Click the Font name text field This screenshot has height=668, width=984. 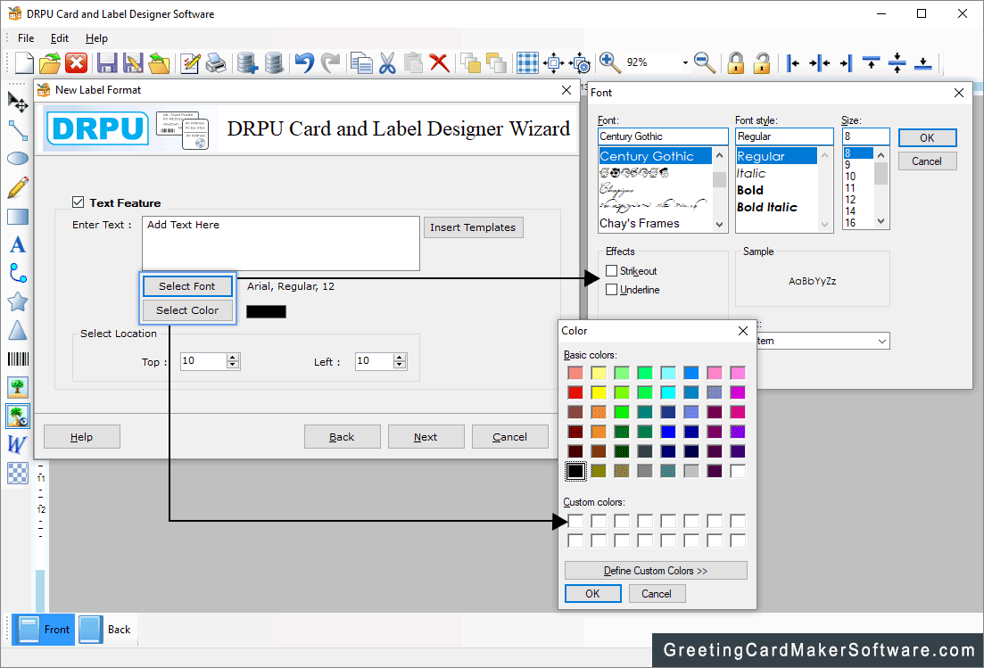click(663, 136)
